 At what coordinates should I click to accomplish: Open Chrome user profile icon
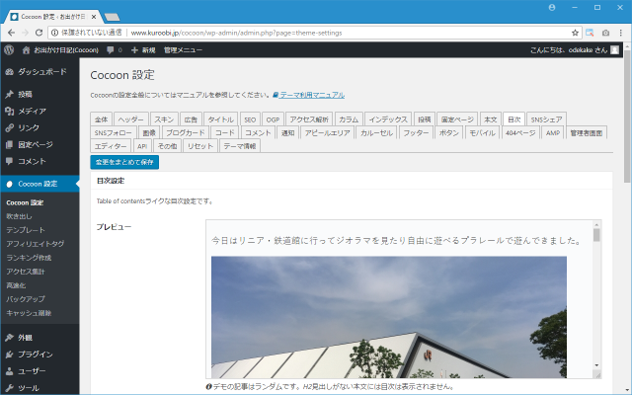click(552, 8)
